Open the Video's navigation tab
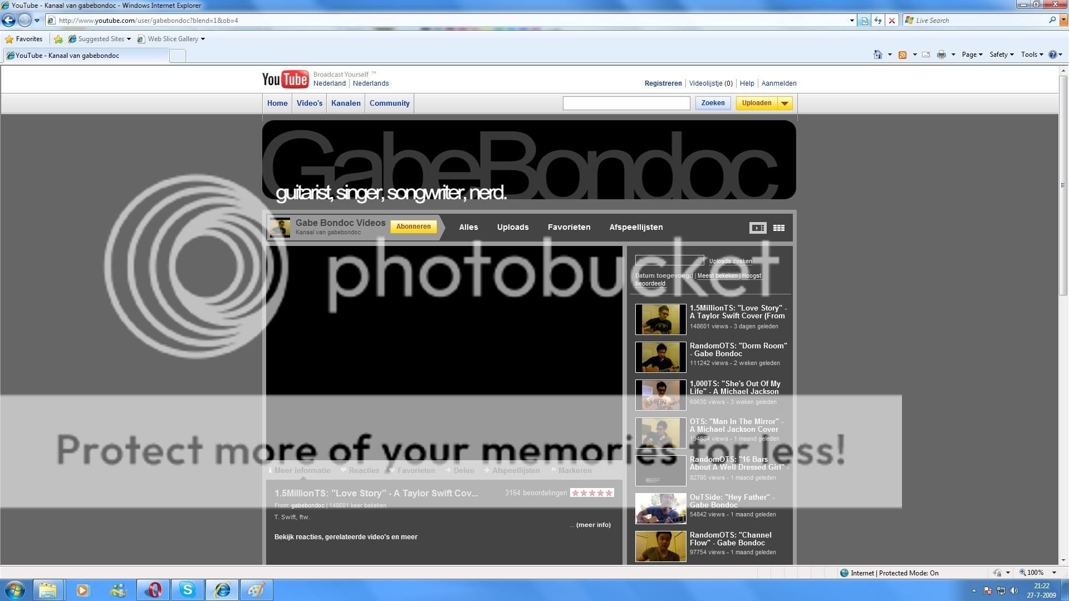 [310, 104]
